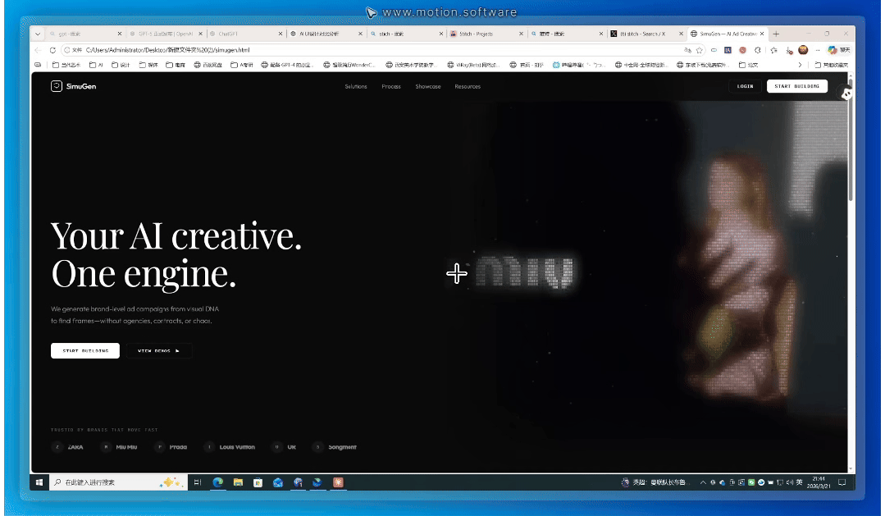Image resolution: width=885 pixels, height=516 pixels.
Task: Expand the tab list dropdown chevron
Action: (x=38, y=34)
